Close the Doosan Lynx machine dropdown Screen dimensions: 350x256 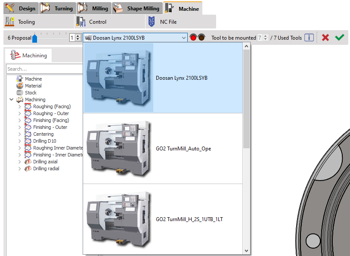click(x=184, y=37)
